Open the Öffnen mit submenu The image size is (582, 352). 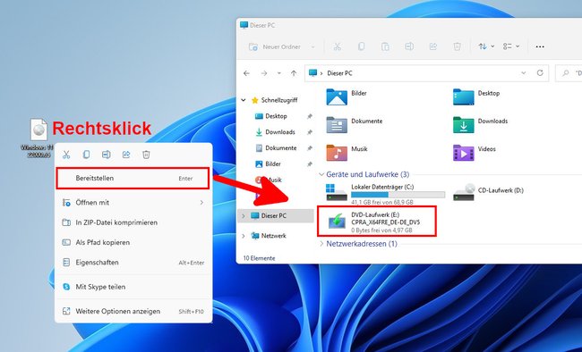pyautogui.click(x=133, y=202)
